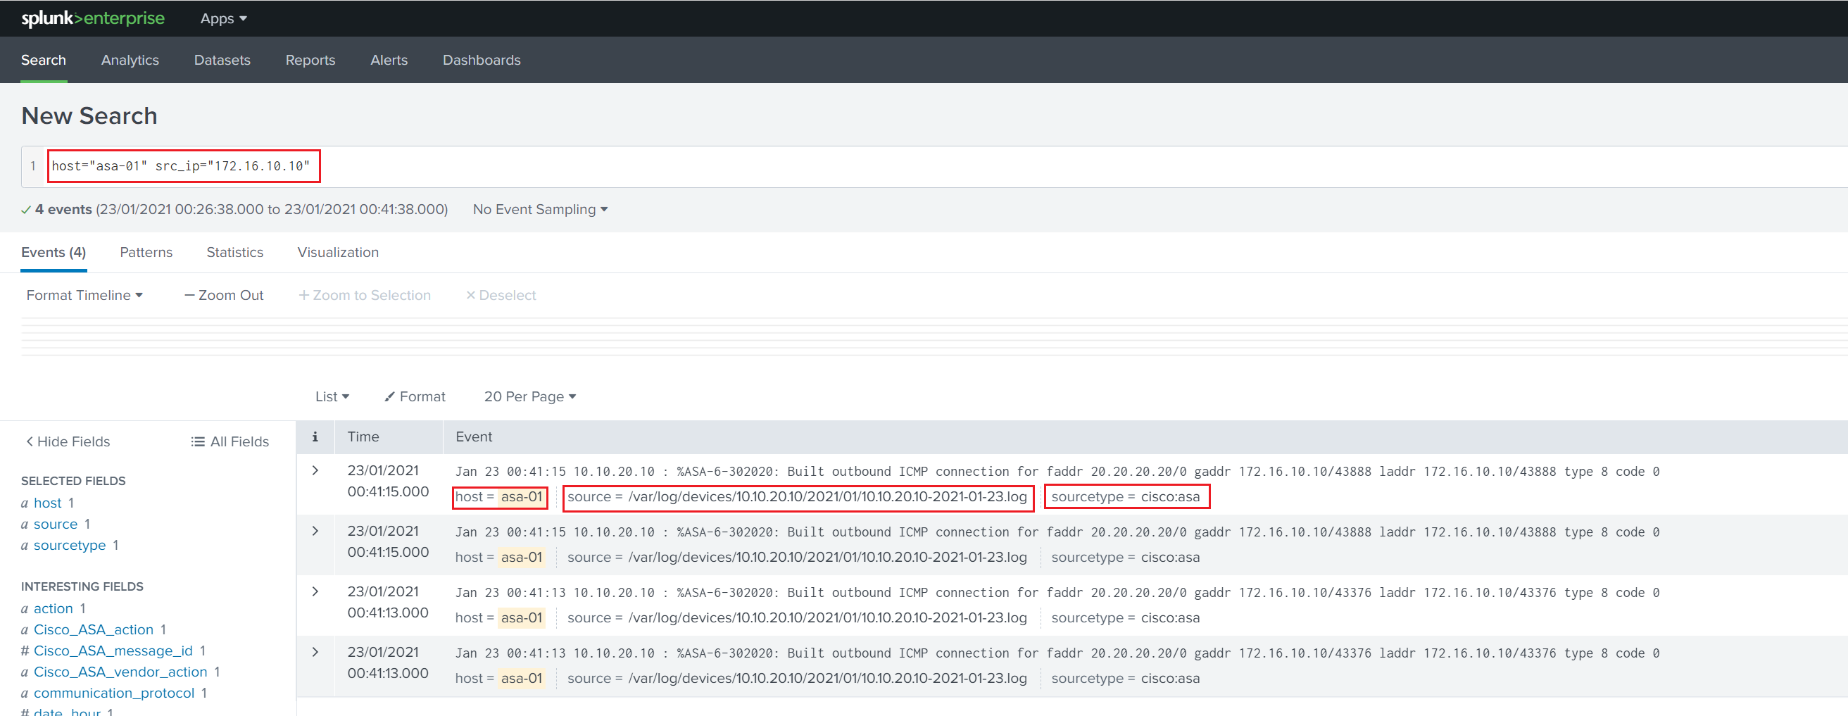
Task: Open the Apps dropdown
Action: (x=222, y=18)
